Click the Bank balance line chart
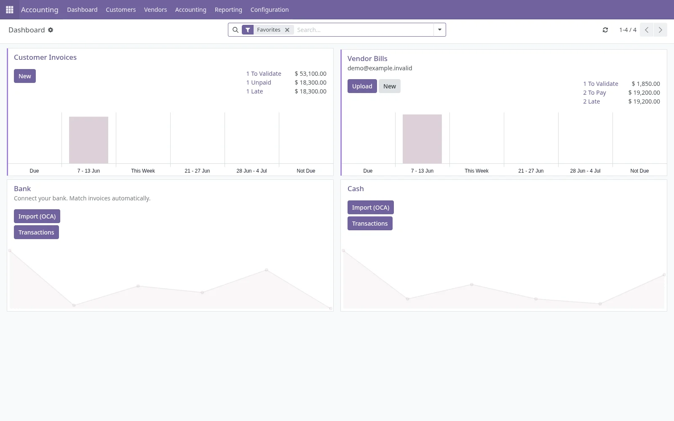The height and width of the screenshot is (421, 674). pyautogui.click(x=170, y=279)
